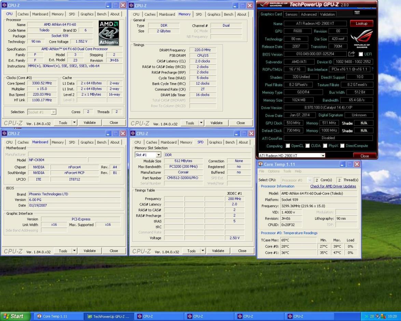Click the Southbridge value nForce4 MCP
The width and height of the screenshot is (401, 321).
(74, 173)
